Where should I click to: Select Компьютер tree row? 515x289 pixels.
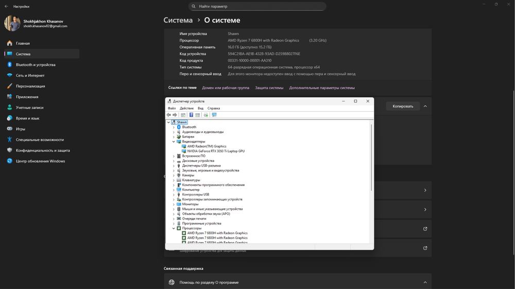[x=191, y=190]
